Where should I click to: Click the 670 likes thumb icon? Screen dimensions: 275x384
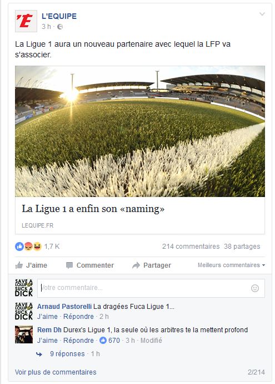103,341
